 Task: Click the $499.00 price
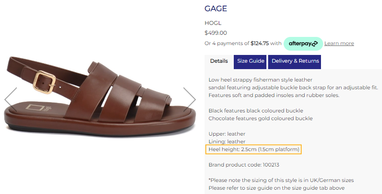(216, 33)
